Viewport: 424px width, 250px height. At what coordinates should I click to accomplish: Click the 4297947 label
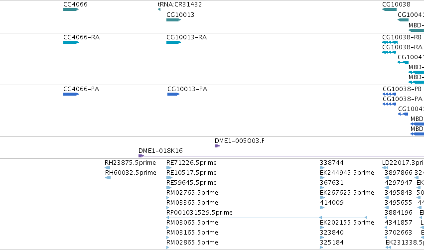pos(399,182)
